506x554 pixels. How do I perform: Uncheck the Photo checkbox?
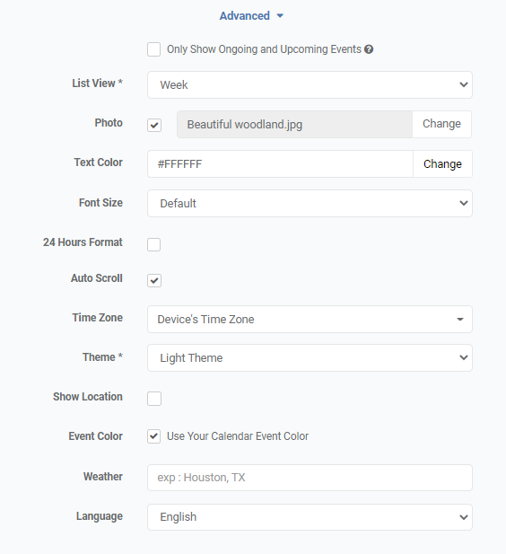tap(154, 125)
